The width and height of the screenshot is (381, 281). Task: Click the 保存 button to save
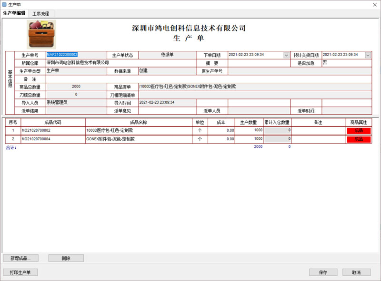pos(322,272)
